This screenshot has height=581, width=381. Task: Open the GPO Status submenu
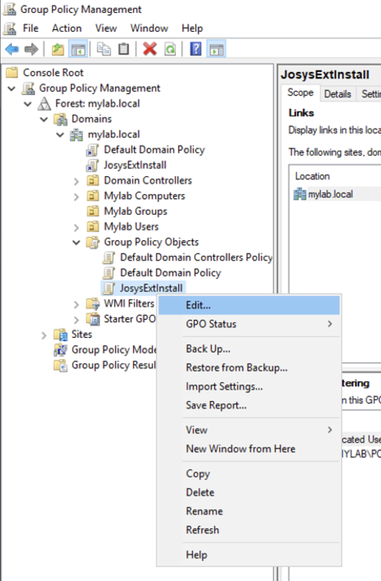[211, 324]
